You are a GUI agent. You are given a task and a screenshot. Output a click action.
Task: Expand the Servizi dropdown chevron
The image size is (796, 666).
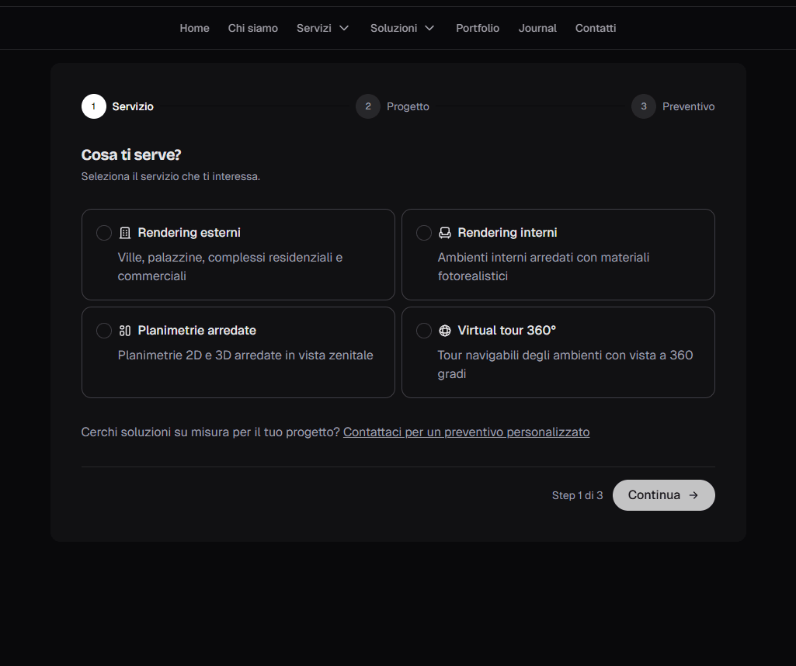pos(344,29)
